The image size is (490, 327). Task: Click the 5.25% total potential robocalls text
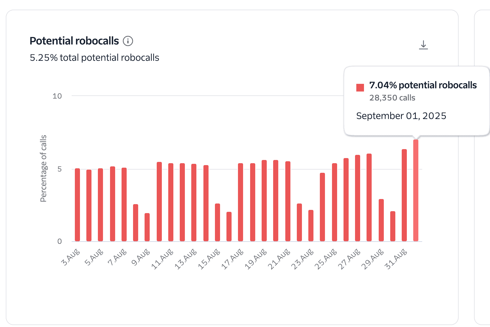[x=95, y=58]
